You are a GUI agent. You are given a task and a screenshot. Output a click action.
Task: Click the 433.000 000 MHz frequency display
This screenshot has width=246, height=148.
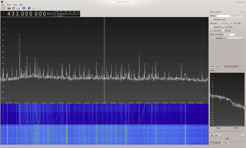coord(27,14)
